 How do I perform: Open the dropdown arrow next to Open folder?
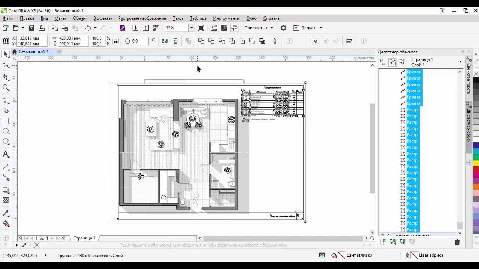point(22,28)
